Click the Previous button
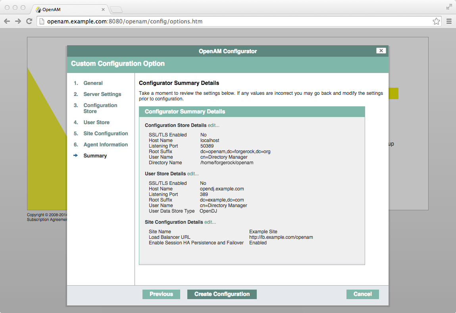The height and width of the screenshot is (313, 456). (161, 294)
